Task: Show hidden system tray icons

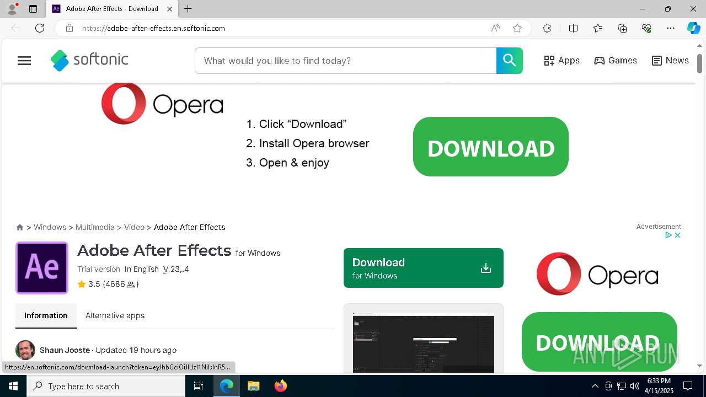Action: pos(595,386)
